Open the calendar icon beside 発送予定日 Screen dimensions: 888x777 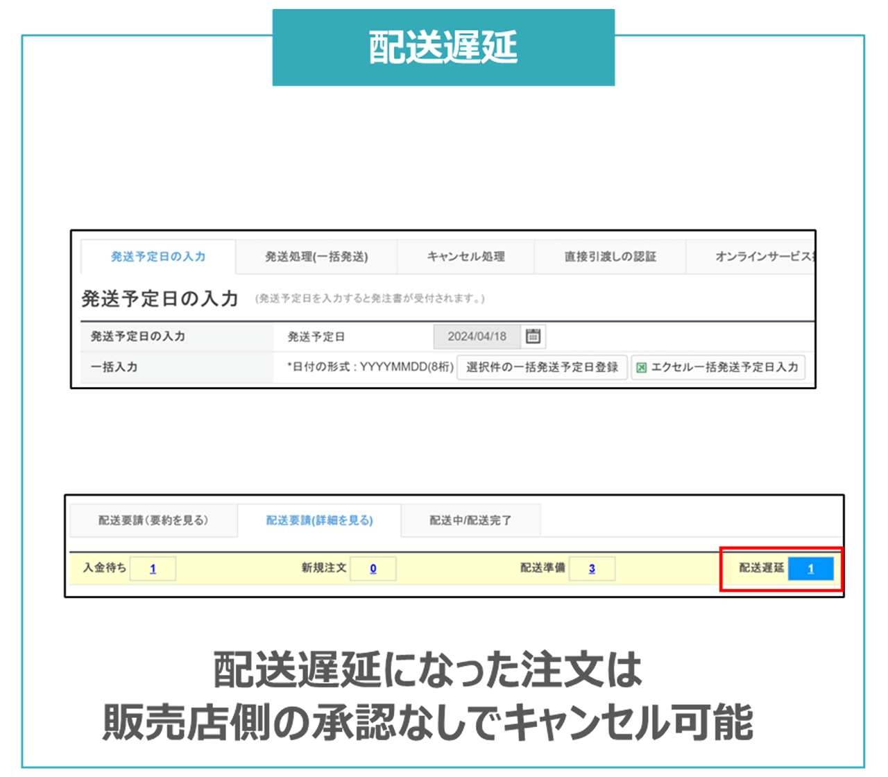tap(533, 336)
